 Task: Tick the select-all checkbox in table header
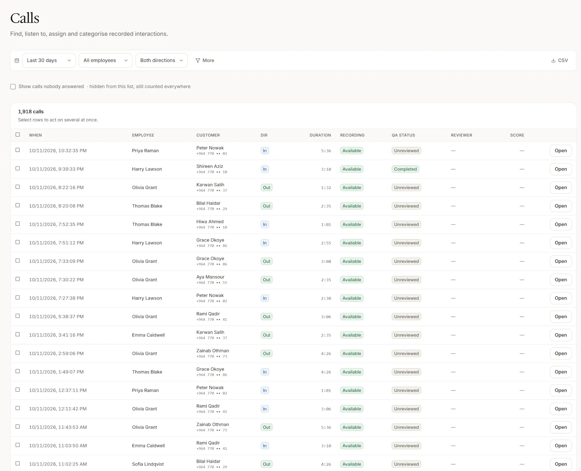tap(17, 134)
